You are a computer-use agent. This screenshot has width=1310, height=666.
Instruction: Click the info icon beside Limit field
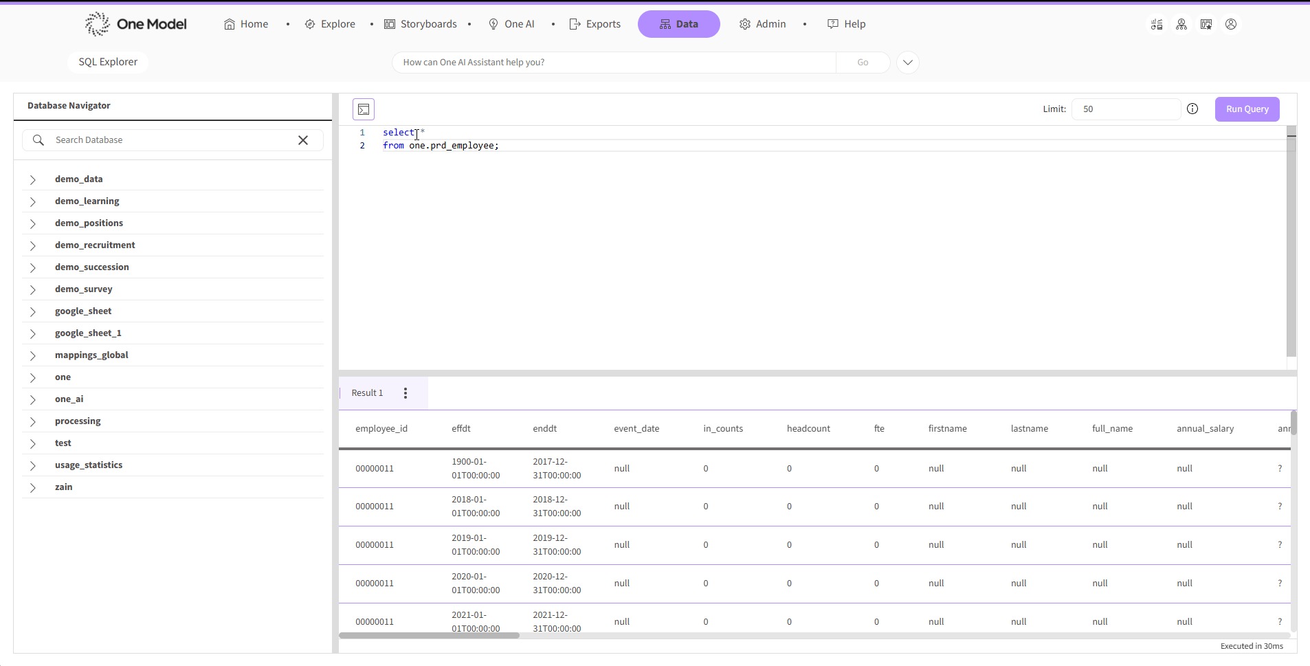[1192, 109]
